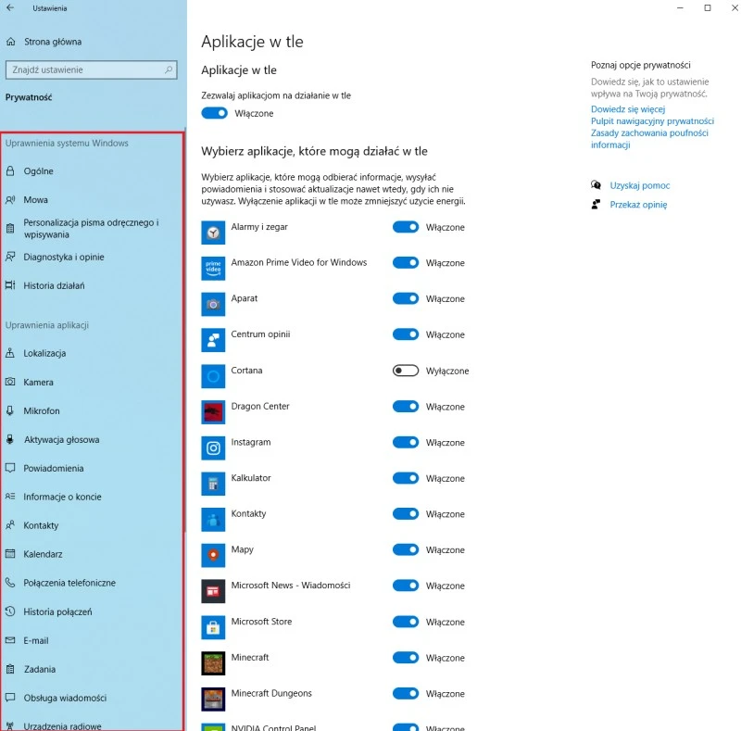This screenshot has height=731, width=741.
Task: Open Lokalizacja privacy settings
Action: click(44, 353)
